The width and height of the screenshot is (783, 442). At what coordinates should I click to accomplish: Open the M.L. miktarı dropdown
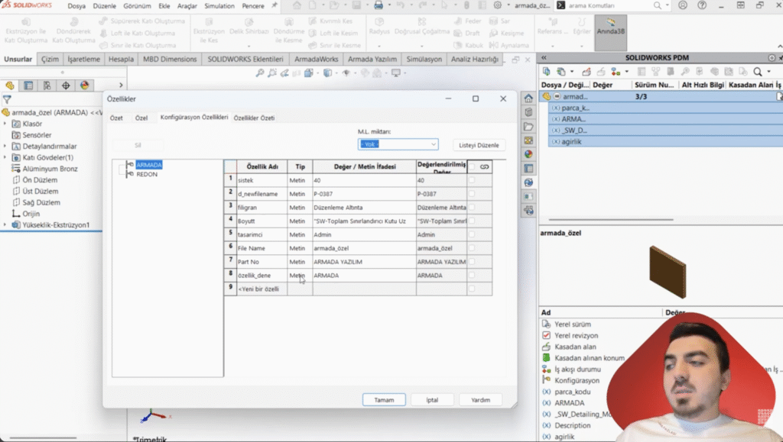[x=398, y=144]
